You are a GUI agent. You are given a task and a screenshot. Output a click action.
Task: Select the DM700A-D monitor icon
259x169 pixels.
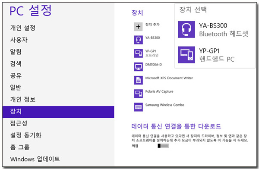(138, 67)
